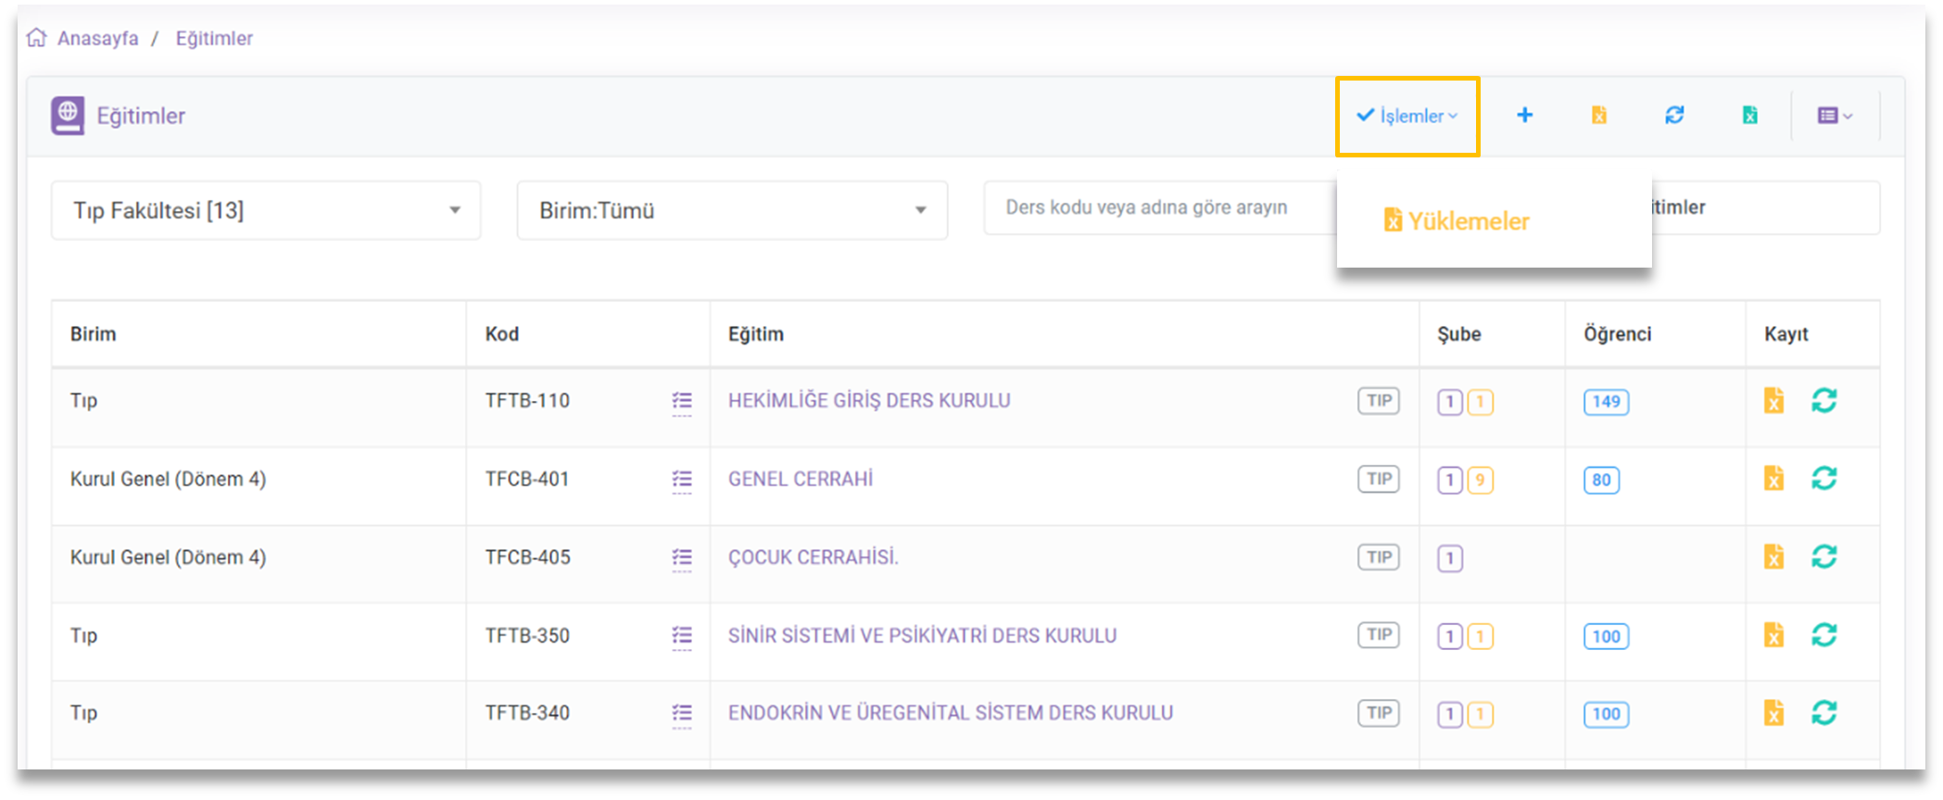This screenshot has height=800, width=1943.
Task: Click the sync icon for ENDOKRİN row
Action: point(1824,712)
